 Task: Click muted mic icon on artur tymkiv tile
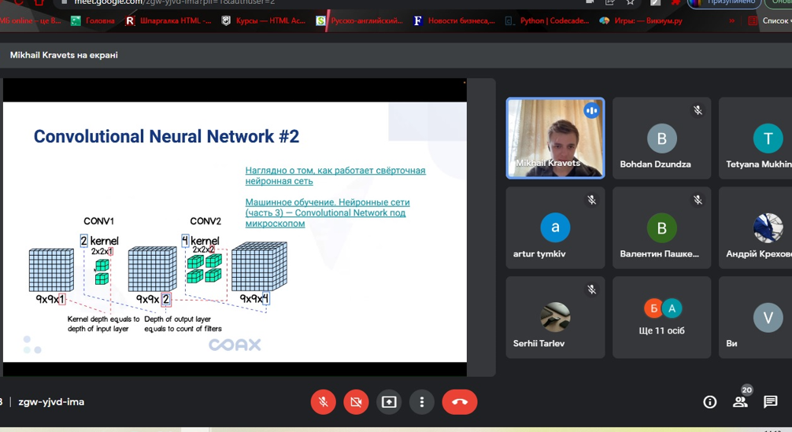[591, 201]
